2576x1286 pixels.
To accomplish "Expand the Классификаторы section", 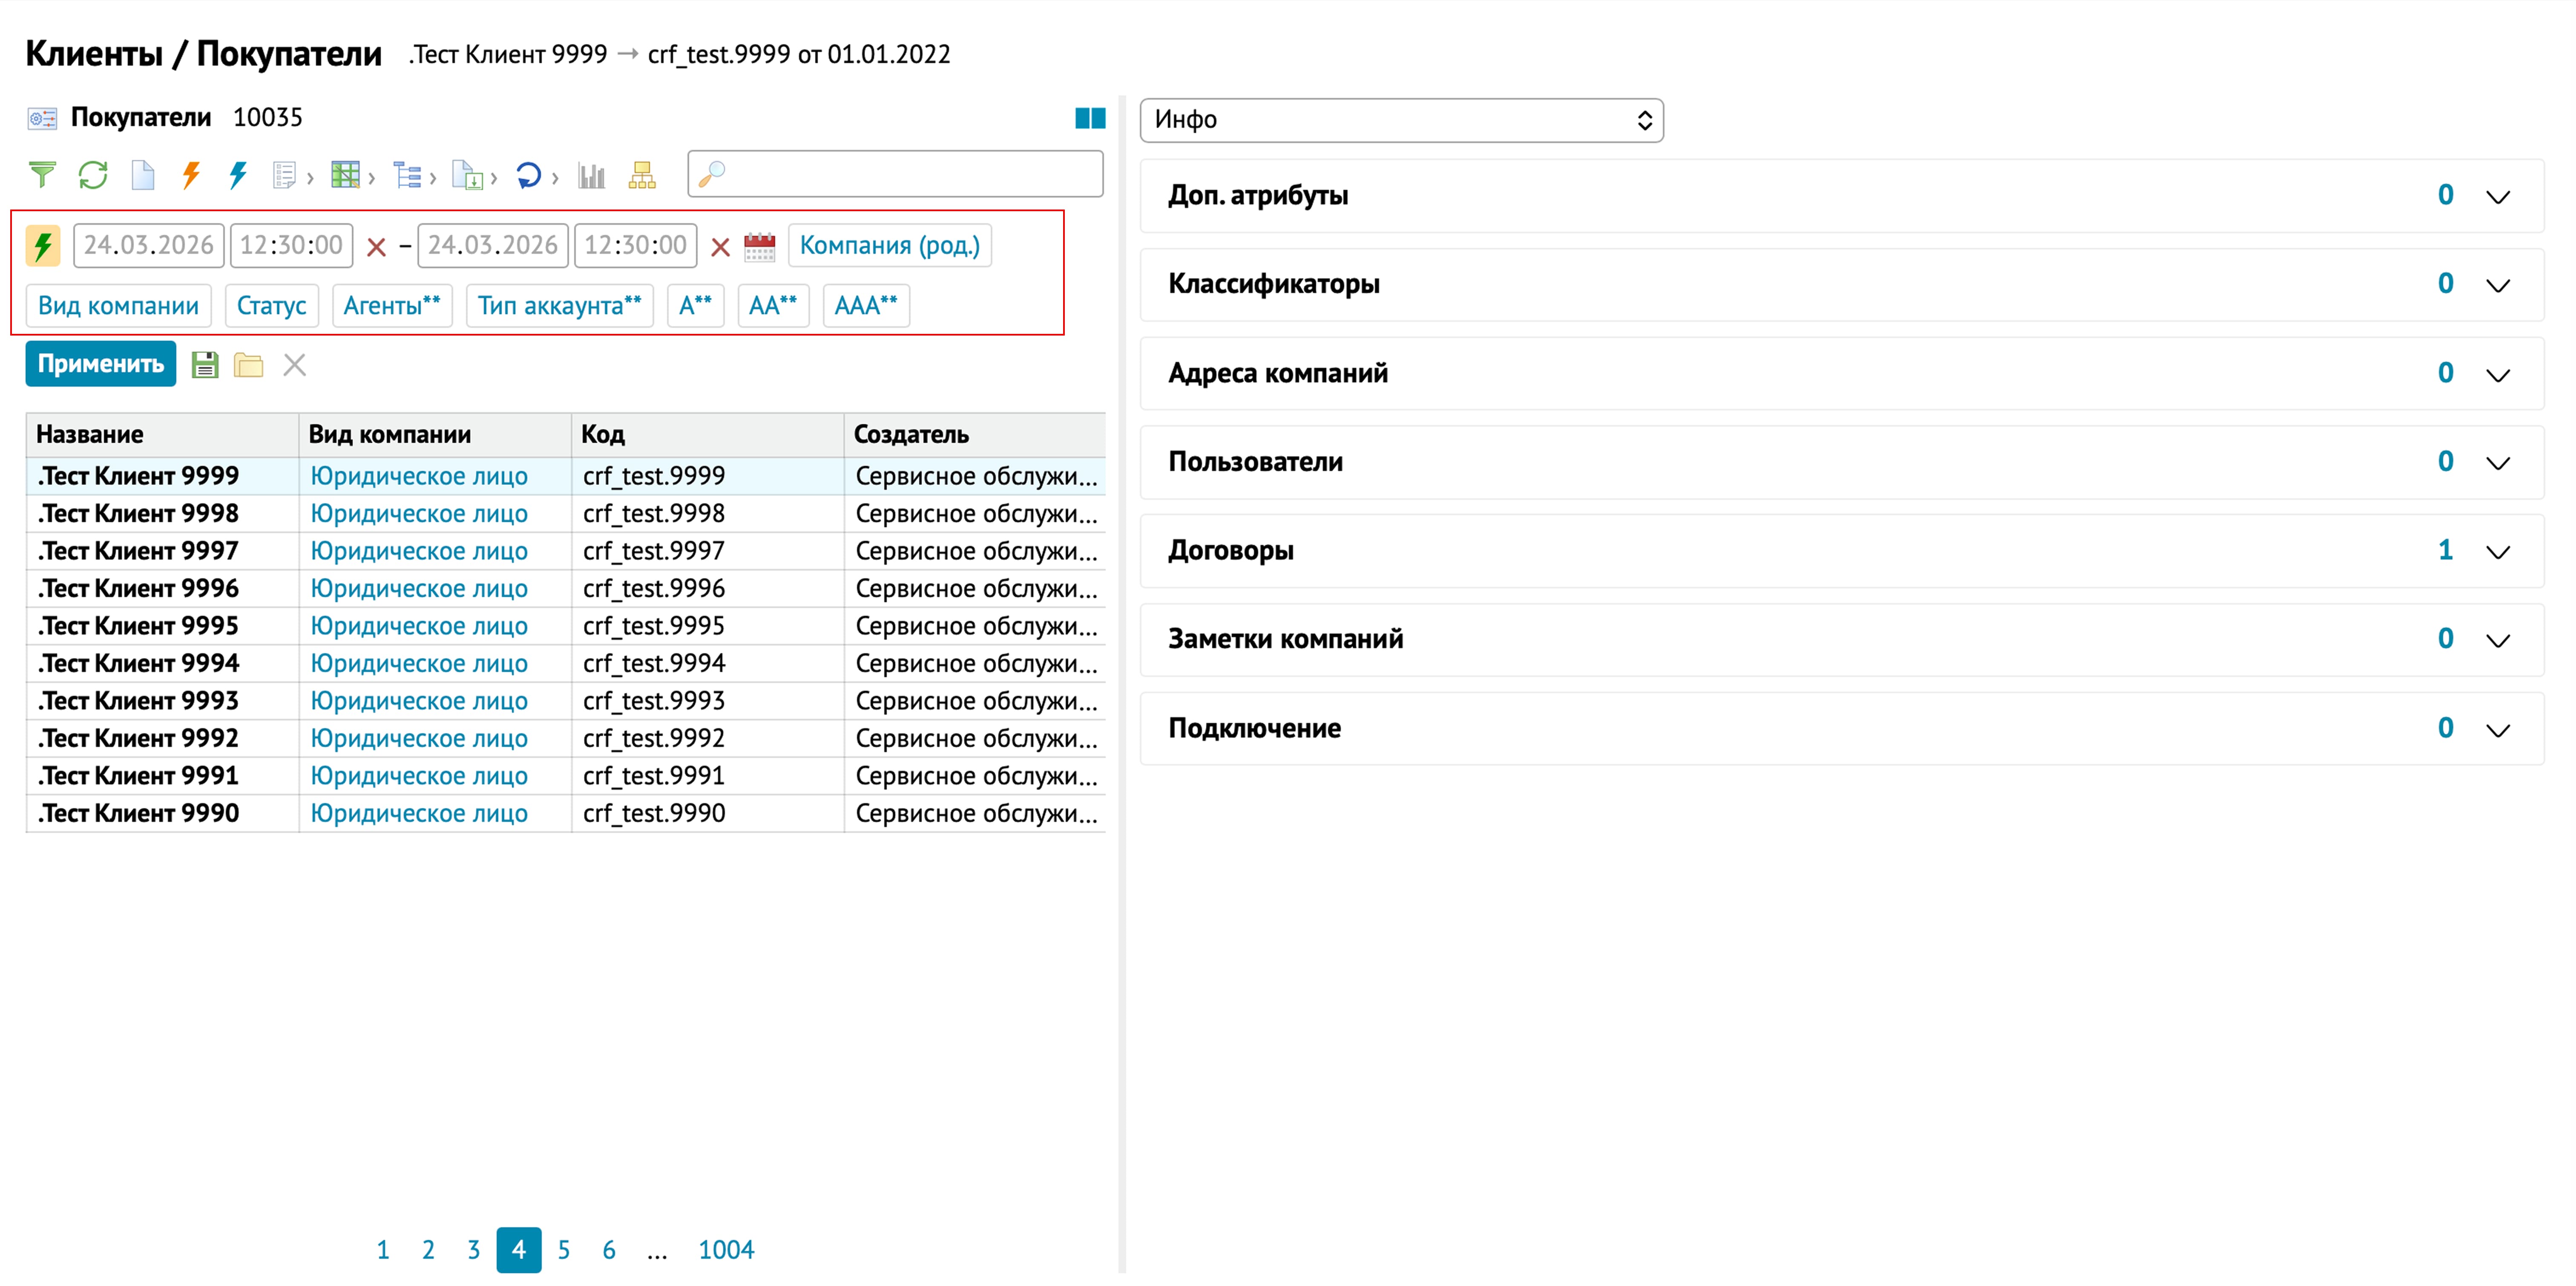I will click(x=2497, y=285).
